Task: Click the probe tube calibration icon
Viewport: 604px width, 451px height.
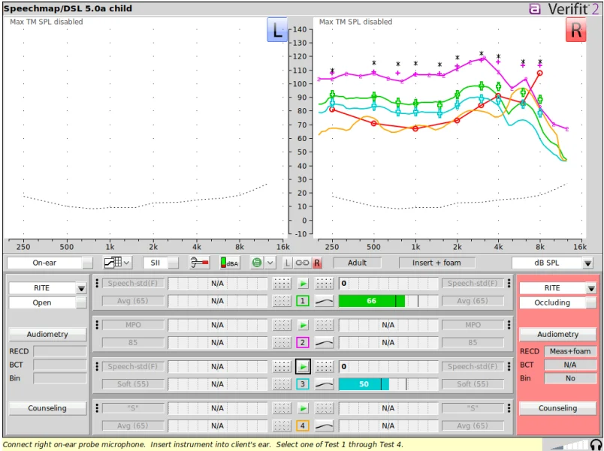Action: point(200,263)
